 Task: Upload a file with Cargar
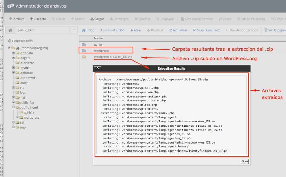point(97,19)
